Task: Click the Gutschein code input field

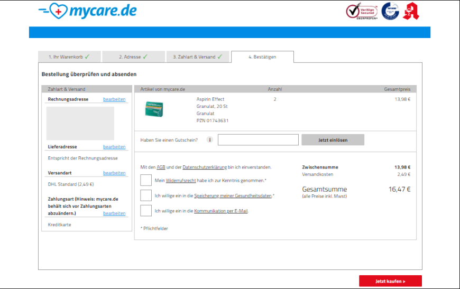Action: (x=258, y=140)
